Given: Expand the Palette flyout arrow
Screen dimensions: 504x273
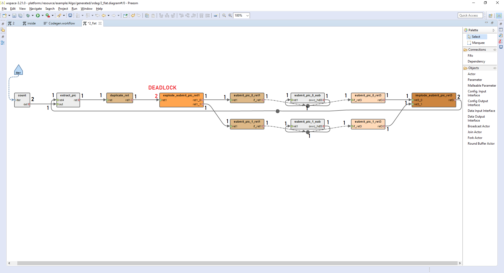Looking at the screenshot, I should [x=494, y=30].
